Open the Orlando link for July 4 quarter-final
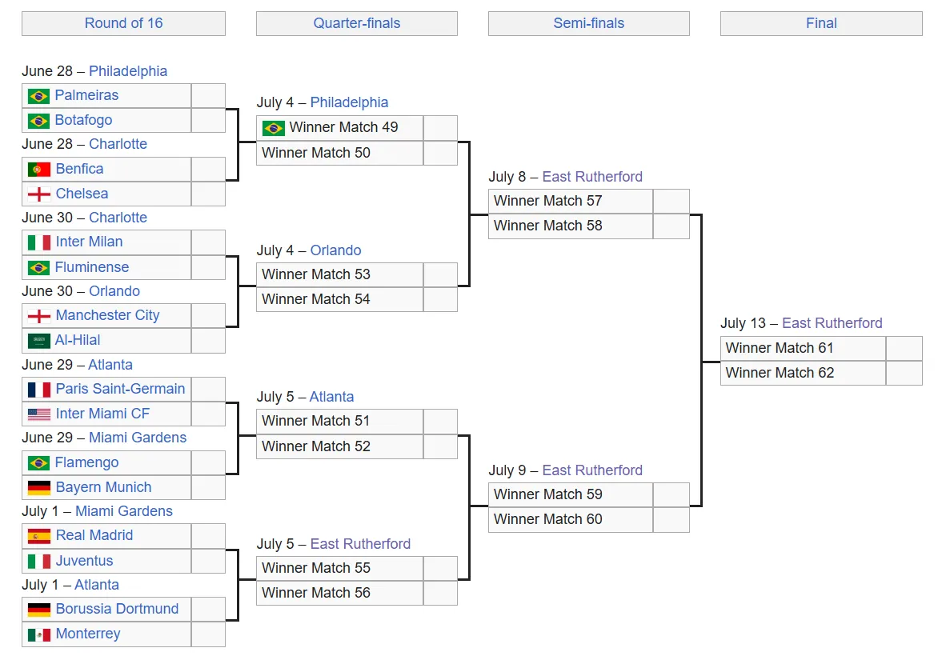 pyautogui.click(x=335, y=250)
